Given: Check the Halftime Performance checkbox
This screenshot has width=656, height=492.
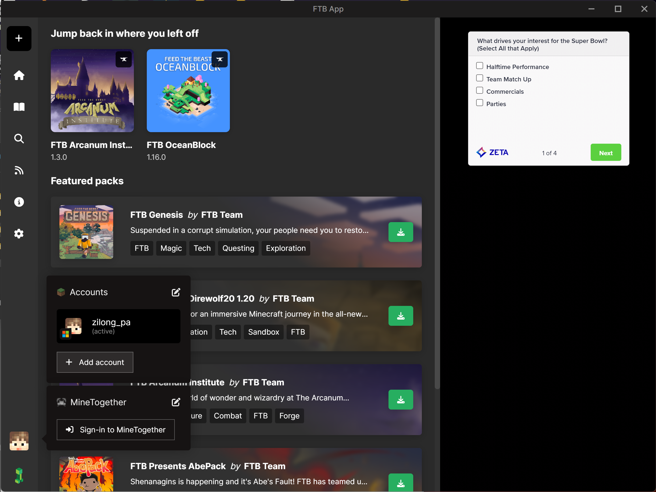Looking at the screenshot, I should click(480, 66).
